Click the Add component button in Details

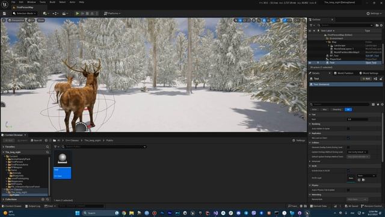(x=366, y=79)
